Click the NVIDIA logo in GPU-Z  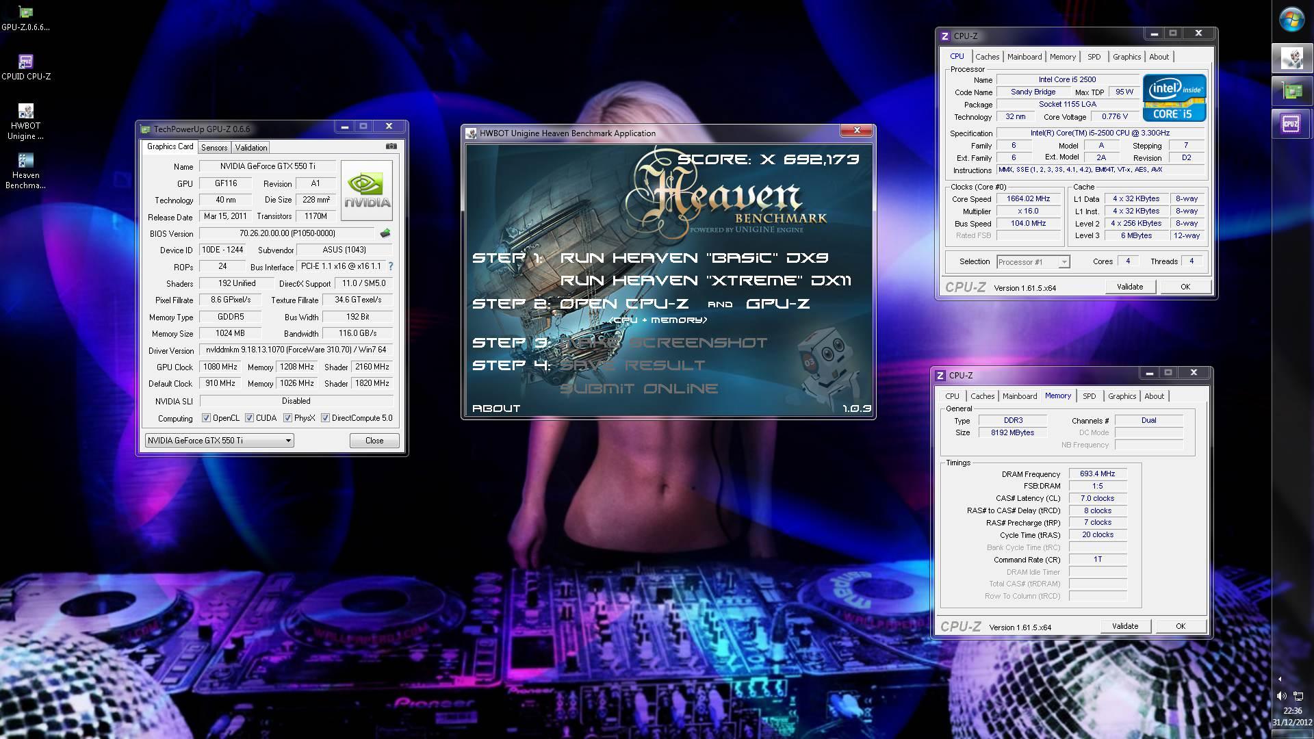click(367, 190)
